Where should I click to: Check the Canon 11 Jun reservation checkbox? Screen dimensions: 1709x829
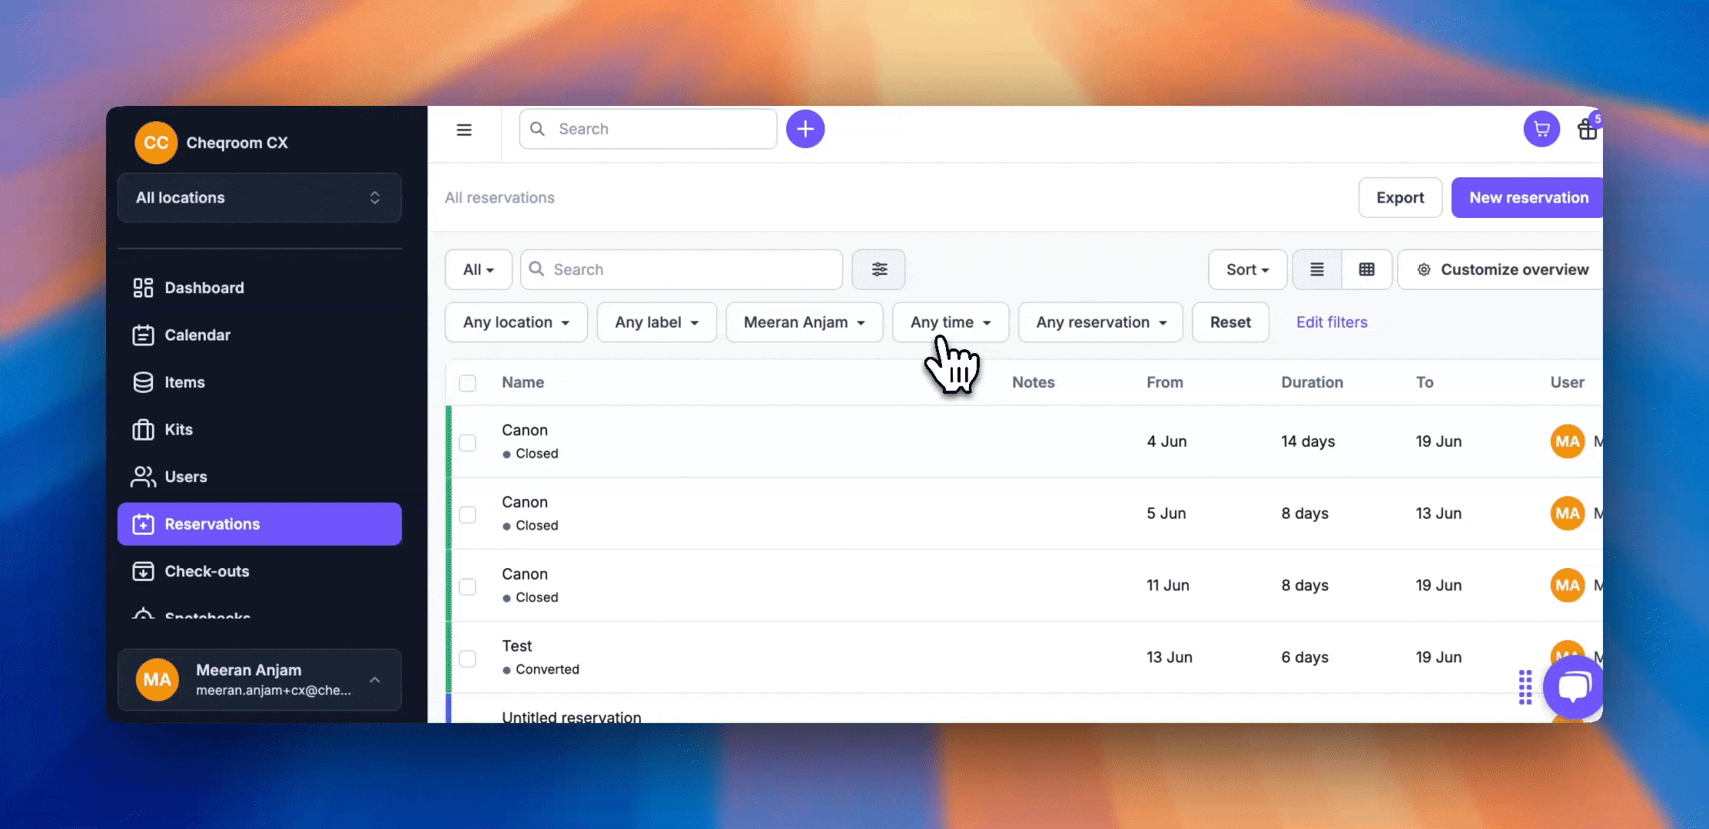467,586
